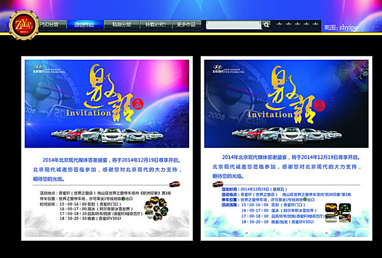Rate with the third (middle) star

pyautogui.click(x=297, y=24)
